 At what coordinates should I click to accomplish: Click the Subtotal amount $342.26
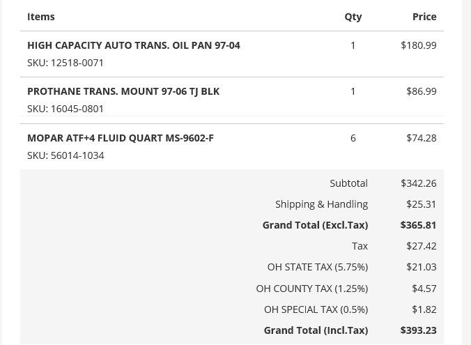[418, 183]
